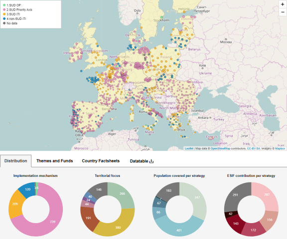The height and width of the screenshot is (239, 287).
Task: Zoom in with the map plus button
Action: click(x=283, y=4)
